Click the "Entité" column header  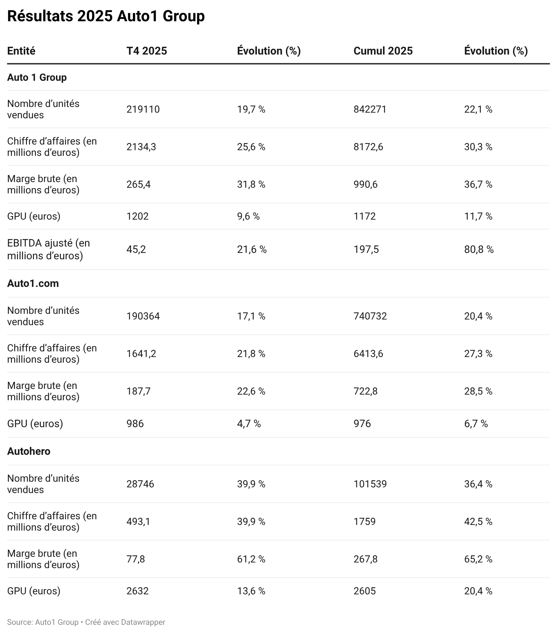[x=21, y=51]
